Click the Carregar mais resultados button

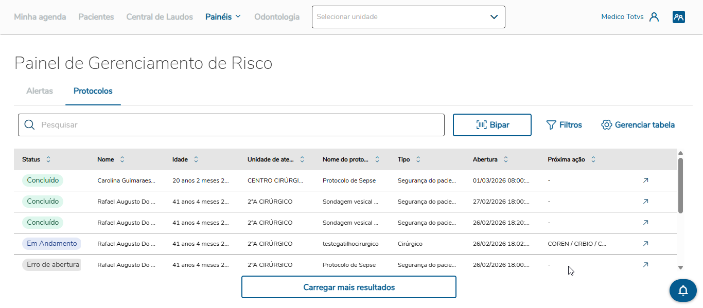click(349, 287)
